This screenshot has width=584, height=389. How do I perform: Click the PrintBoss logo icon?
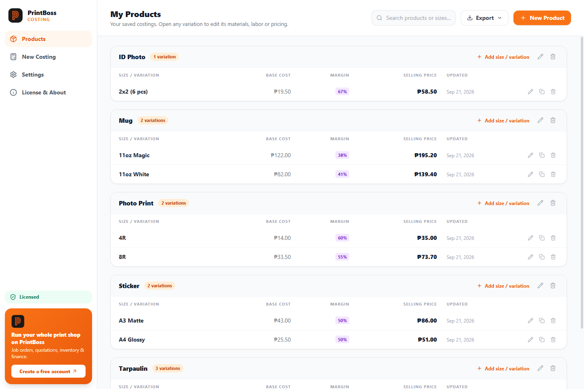pos(15,15)
